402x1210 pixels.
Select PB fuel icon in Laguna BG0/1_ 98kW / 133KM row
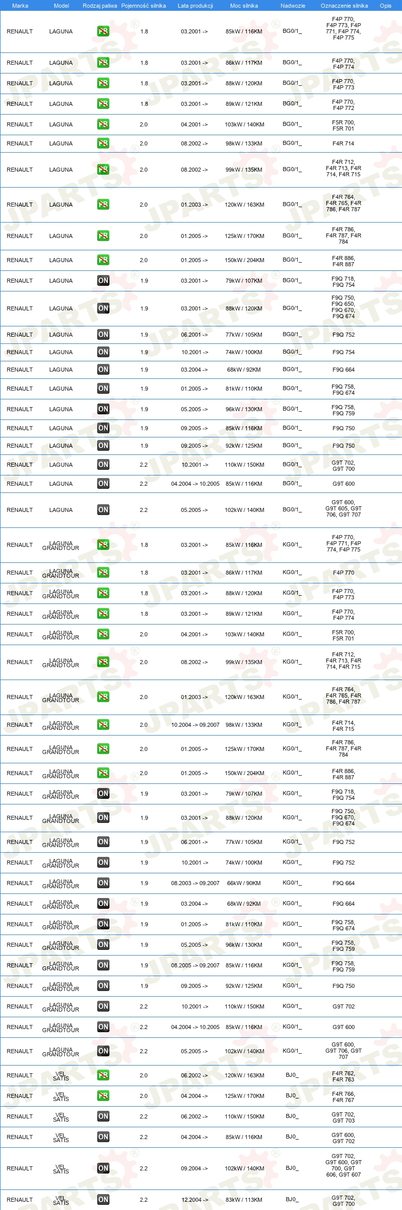pyautogui.click(x=103, y=143)
